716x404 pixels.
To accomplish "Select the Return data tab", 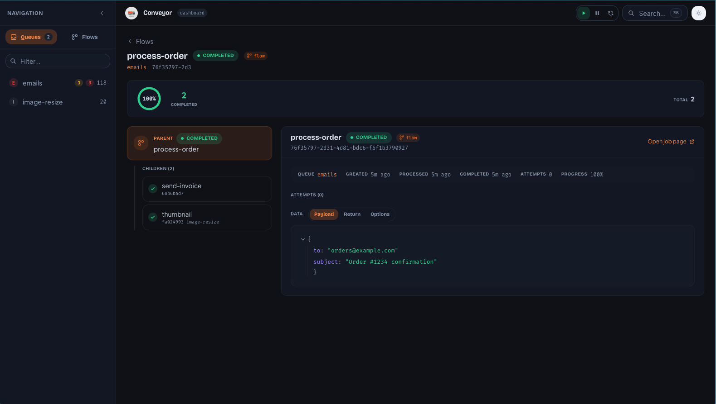I will [352, 214].
